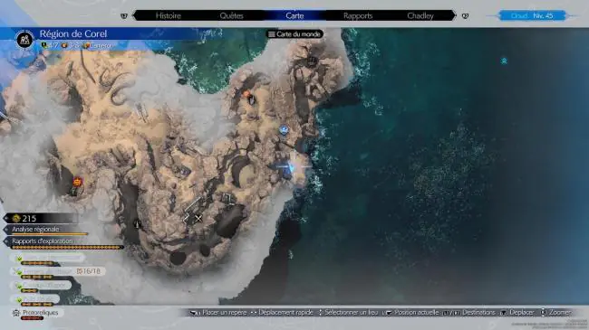
Task: Click the right tab-switch arrow icon beside Chadley
Action: [465, 16]
